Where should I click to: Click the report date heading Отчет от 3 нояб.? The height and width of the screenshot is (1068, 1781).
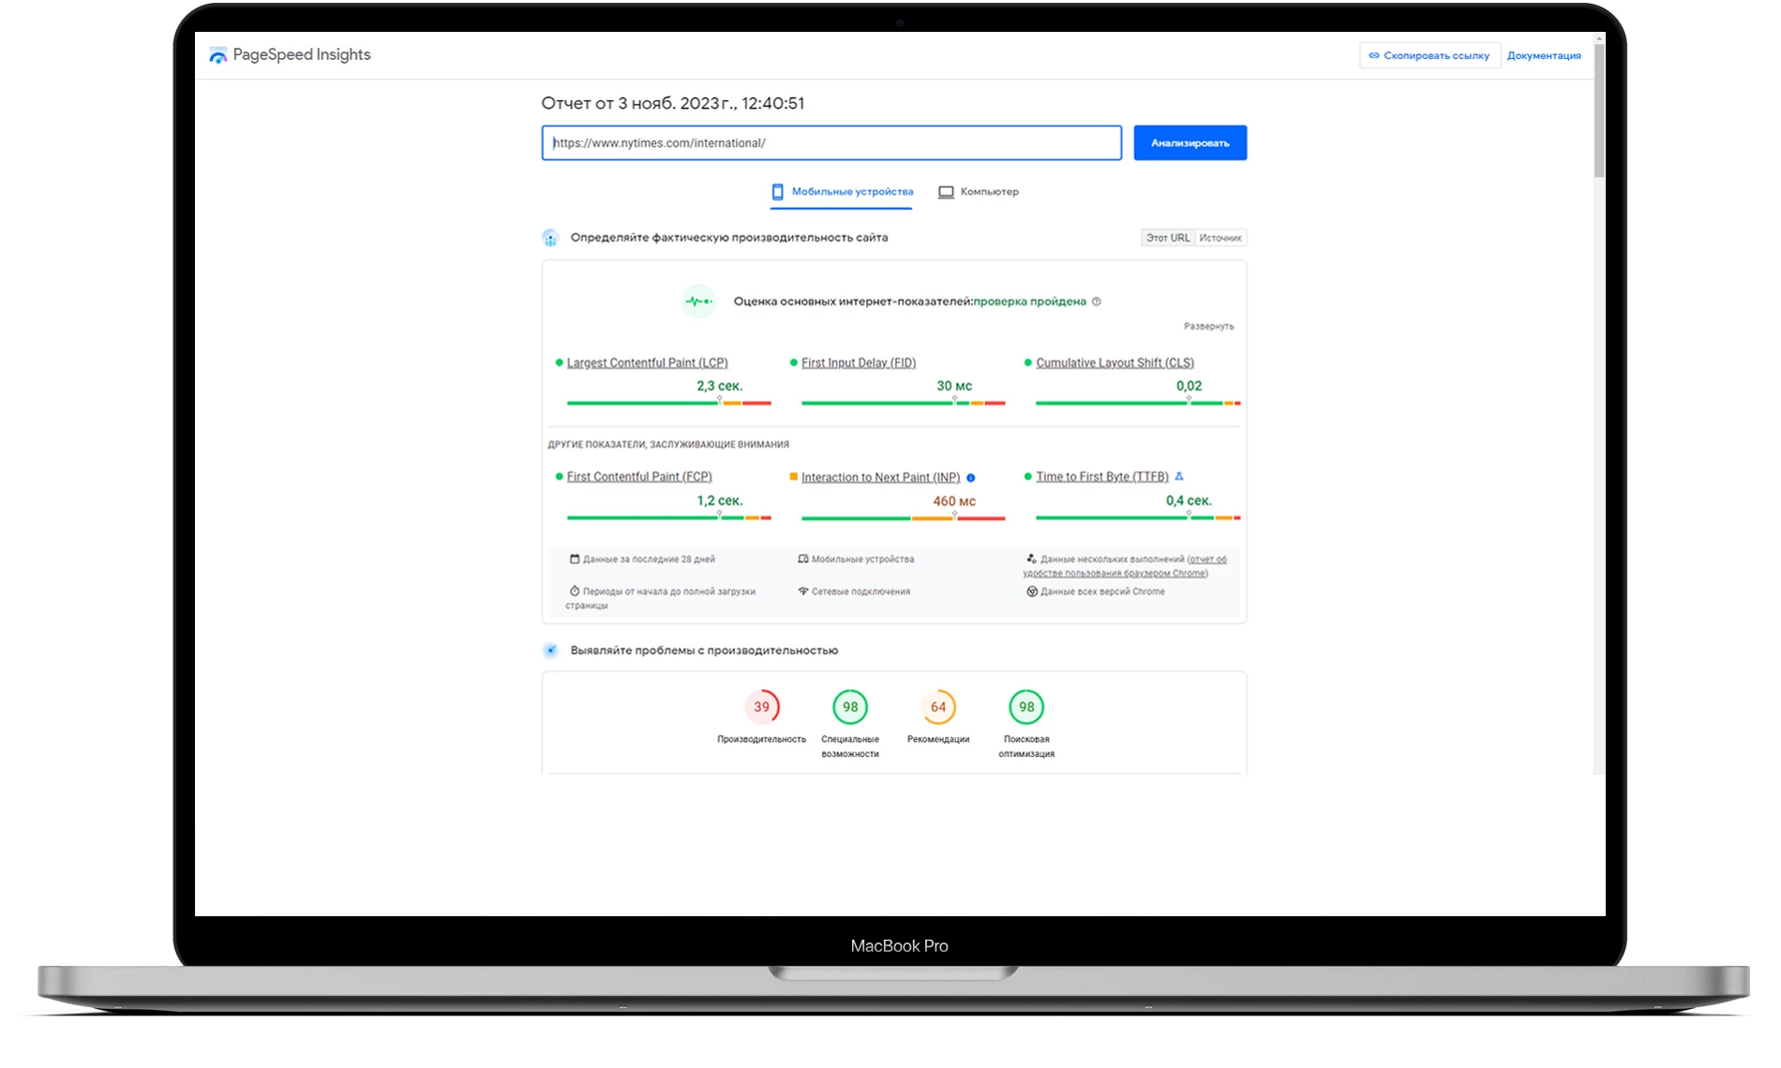coord(673,104)
